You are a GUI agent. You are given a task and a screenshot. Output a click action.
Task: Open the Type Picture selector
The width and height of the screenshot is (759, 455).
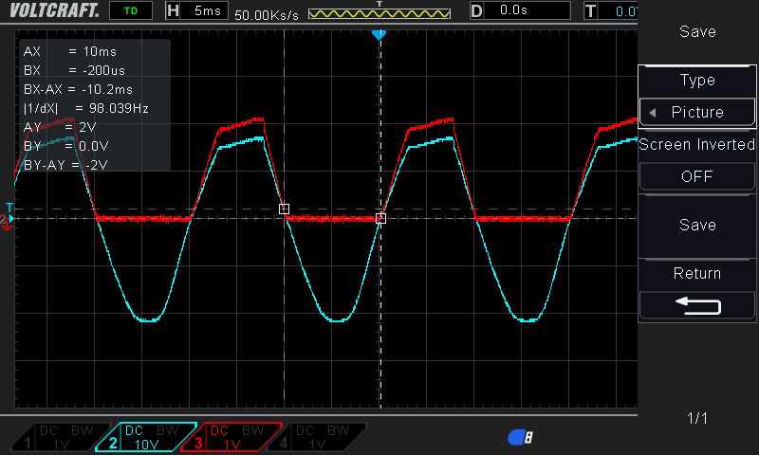(x=697, y=112)
